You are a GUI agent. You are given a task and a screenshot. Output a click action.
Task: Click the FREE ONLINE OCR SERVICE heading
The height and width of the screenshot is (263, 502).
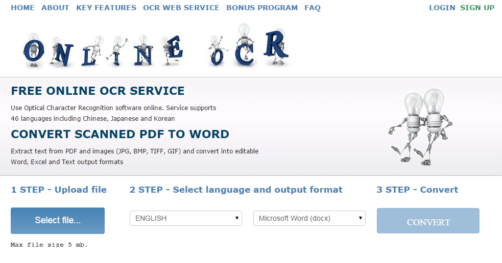pos(98,91)
